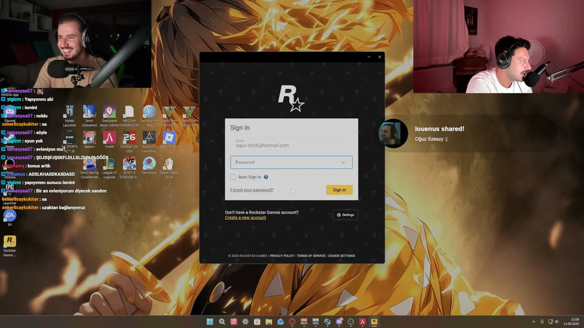Click the Auto Sign In help icon
584x328 pixels.
266,177
